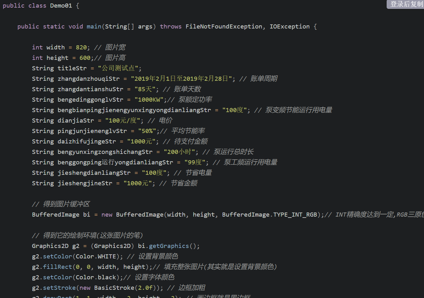Image resolution: width=424 pixels, height=298 pixels.
Task: Click Color.black in setColor call
Action: (96, 277)
